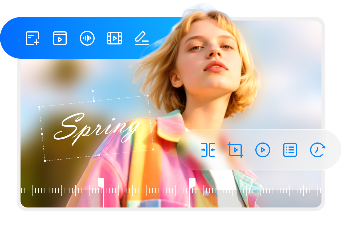Open the video media panel

[60, 38]
